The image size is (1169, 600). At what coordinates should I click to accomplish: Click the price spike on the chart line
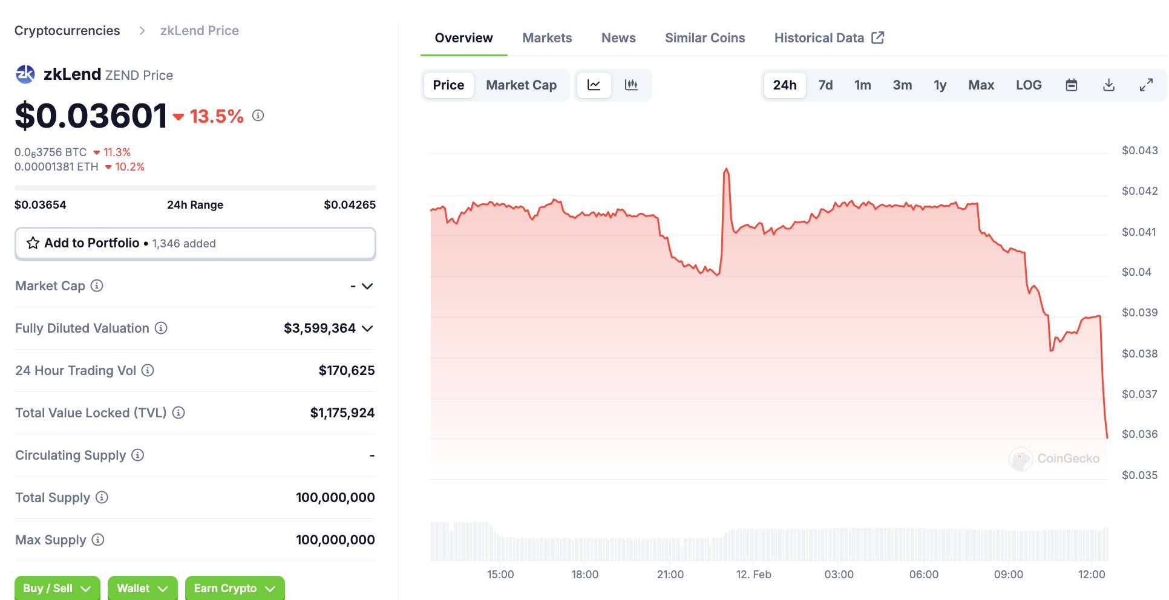[726, 171]
